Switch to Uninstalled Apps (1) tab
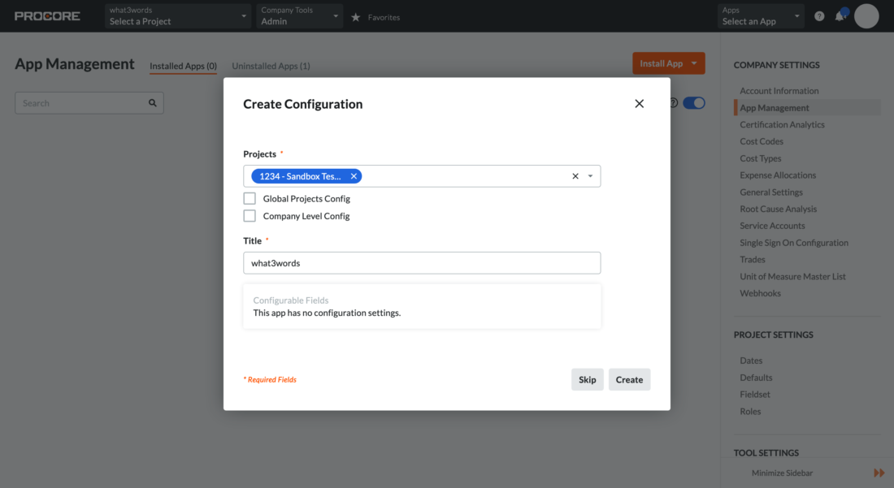 271,66
